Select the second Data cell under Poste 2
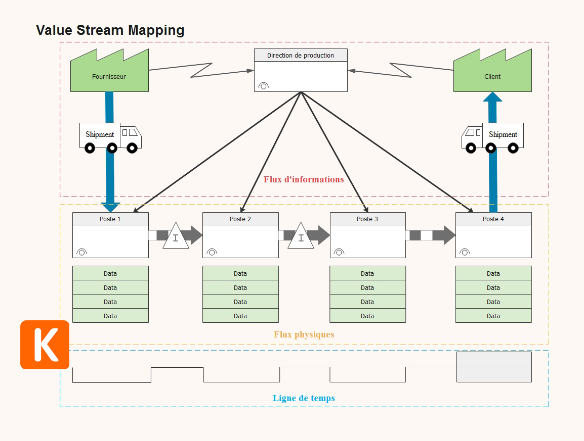 coord(240,287)
